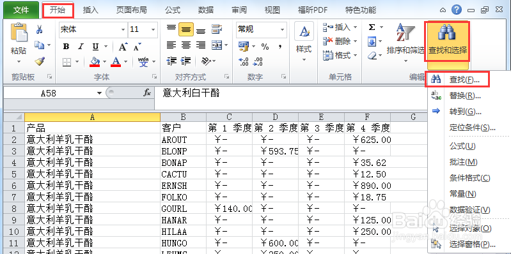511x254 pixels.
Task: Switch to the Data (数据) tab
Action: (206, 10)
